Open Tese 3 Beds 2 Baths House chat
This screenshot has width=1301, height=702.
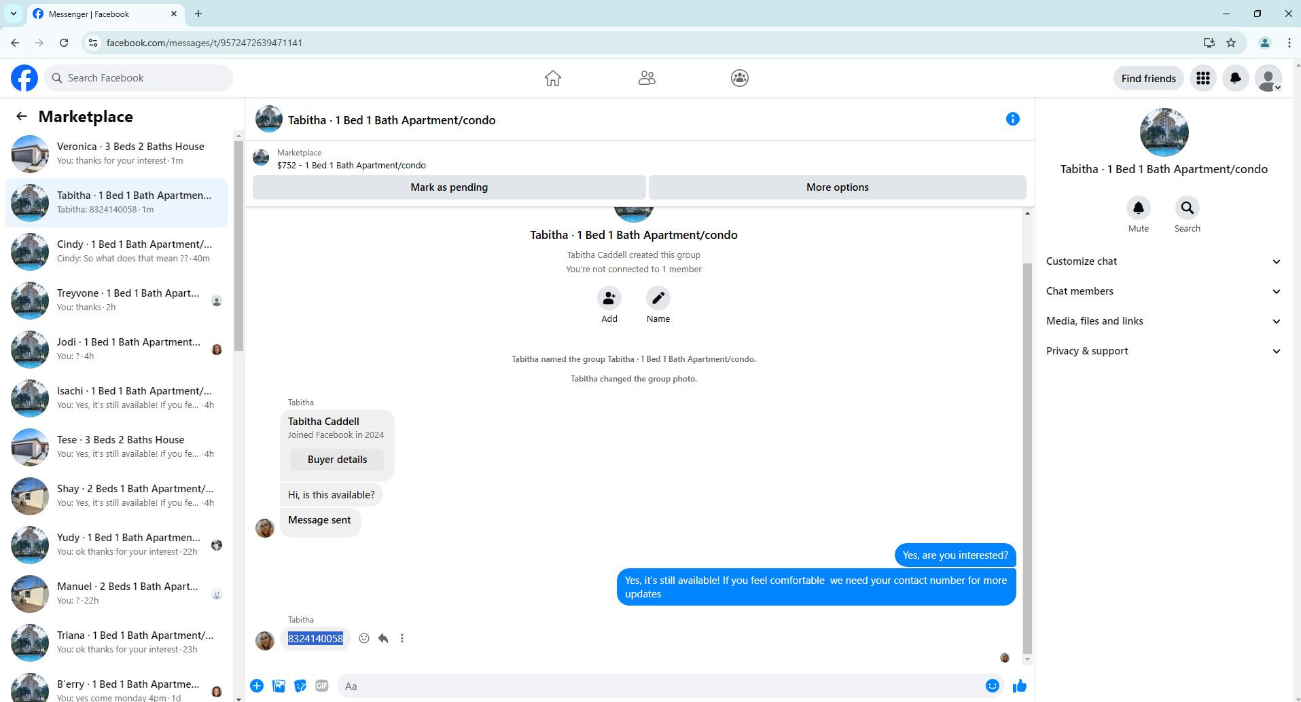(117, 447)
